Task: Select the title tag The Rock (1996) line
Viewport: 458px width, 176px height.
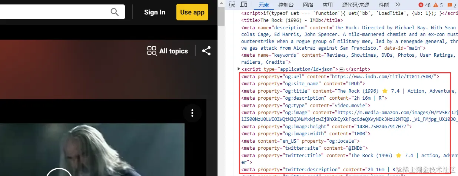Action: coord(292,20)
